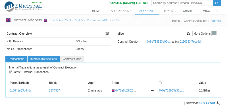
Task: Click the More Options button
Action: click(202, 34)
